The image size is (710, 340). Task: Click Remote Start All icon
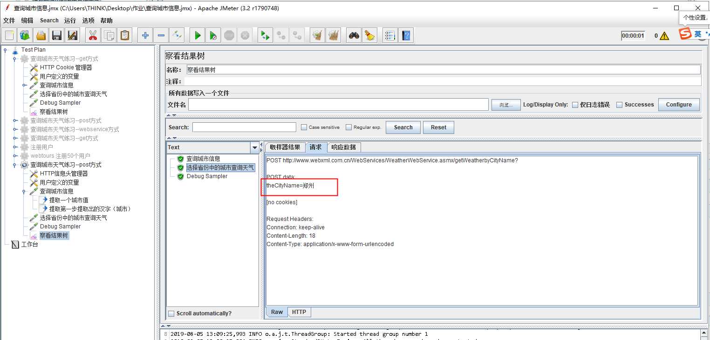[x=265, y=35]
